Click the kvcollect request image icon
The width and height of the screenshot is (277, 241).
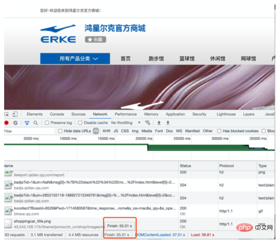[x=8, y=211]
